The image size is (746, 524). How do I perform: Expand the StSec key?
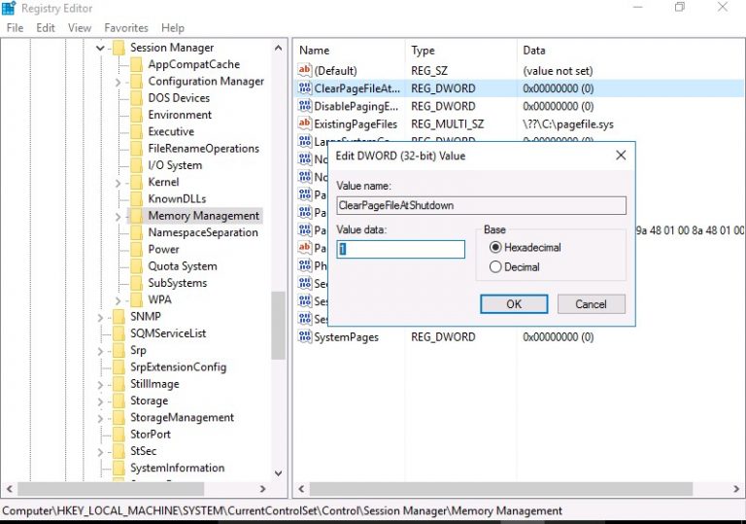(x=100, y=452)
